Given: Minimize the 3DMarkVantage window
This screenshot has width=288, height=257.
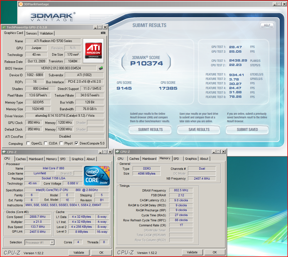Looking at the screenshot, I should (x=275, y=4).
